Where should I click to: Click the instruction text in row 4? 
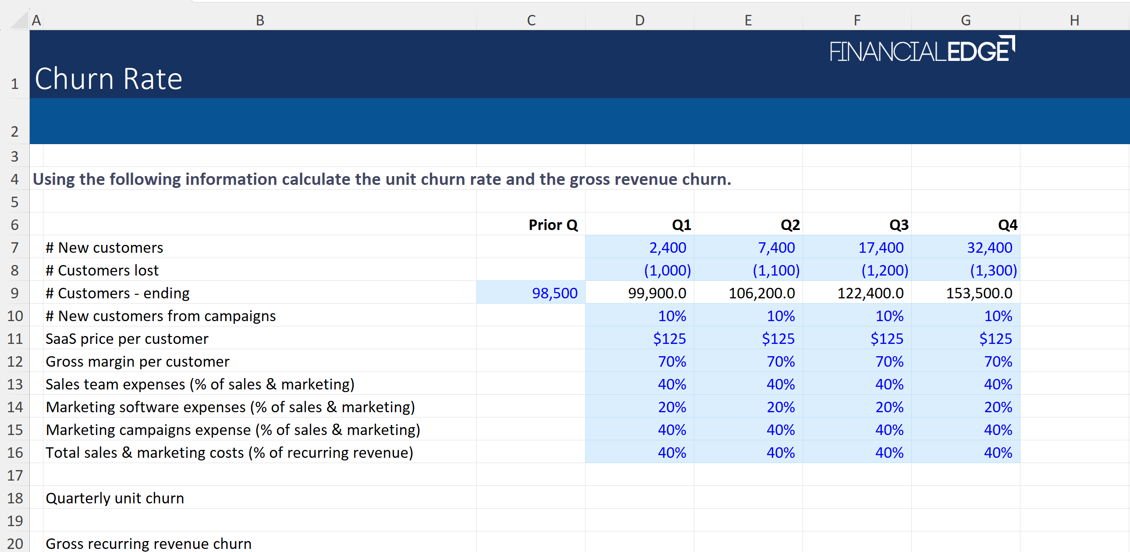pyautogui.click(x=382, y=179)
